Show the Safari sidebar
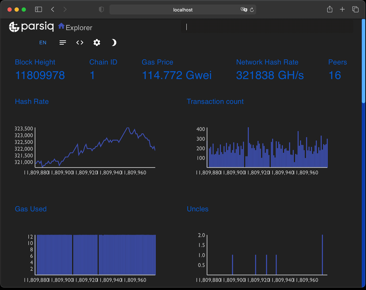The height and width of the screenshot is (290, 366). [x=38, y=9]
